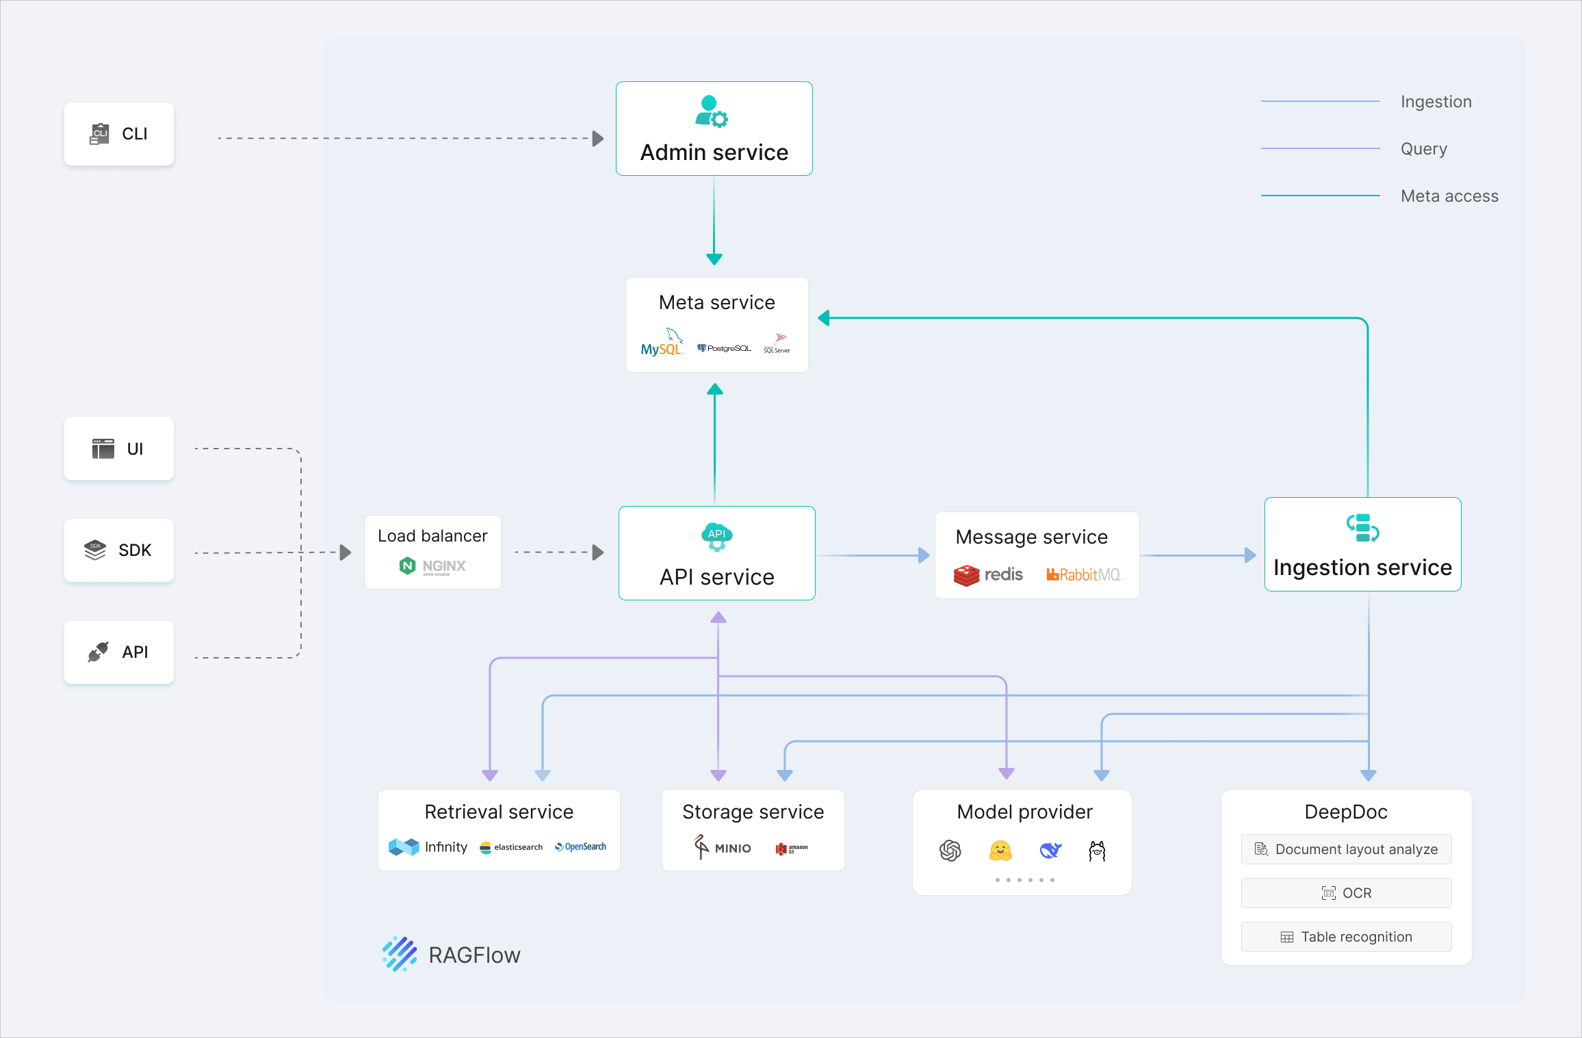Click the Elasticsearch icon
The width and height of the screenshot is (1582, 1038).
pos(486,847)
